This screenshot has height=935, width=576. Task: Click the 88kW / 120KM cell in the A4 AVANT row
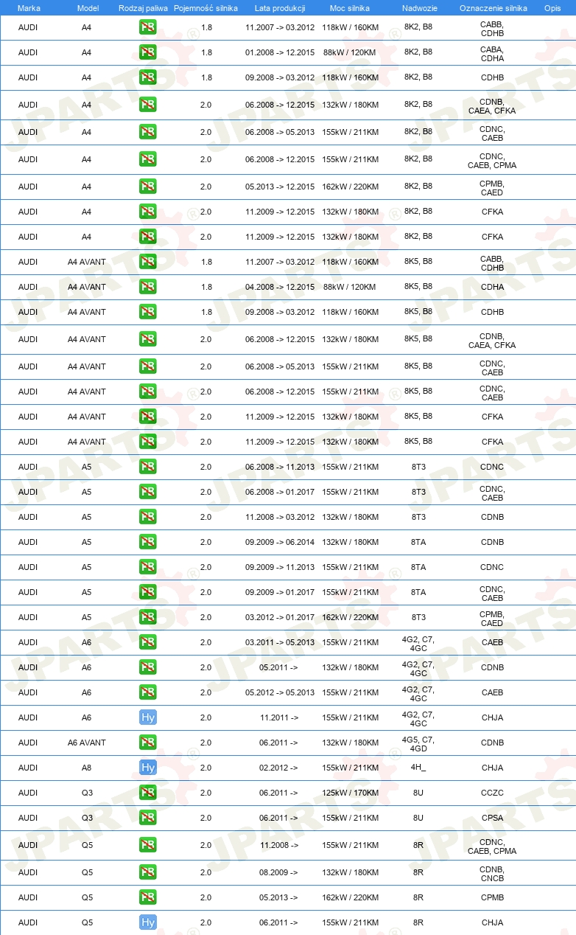coord(350,287)
